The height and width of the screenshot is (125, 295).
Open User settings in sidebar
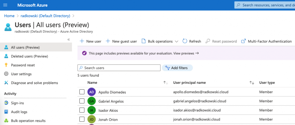tap(21, 74)
